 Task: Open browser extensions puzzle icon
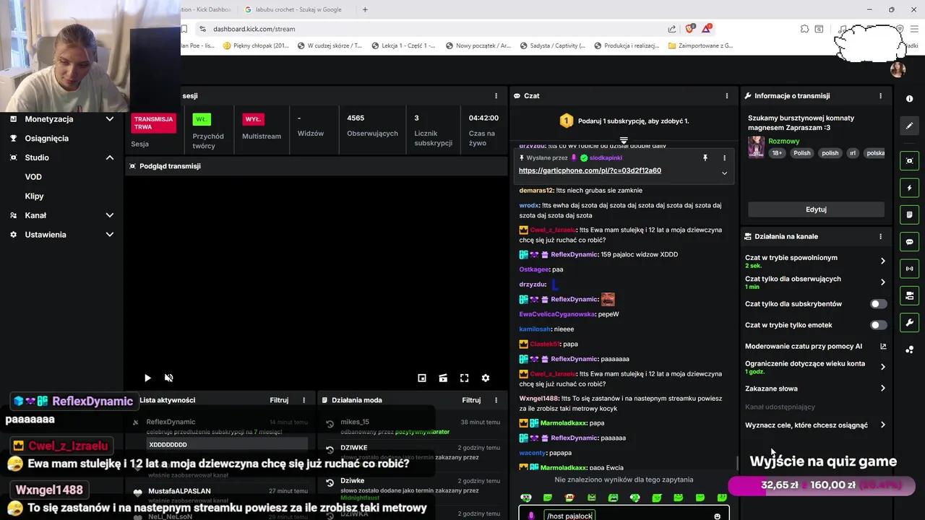click(x=804, y=29)
